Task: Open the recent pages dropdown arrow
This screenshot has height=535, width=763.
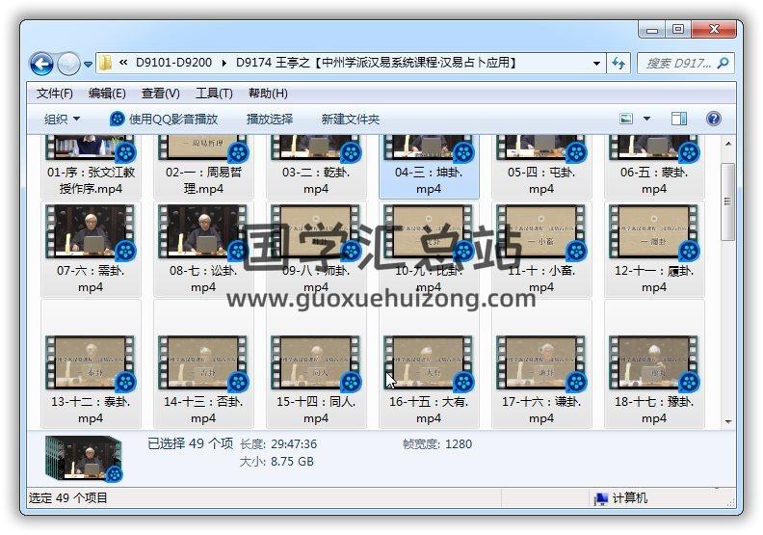Action: (x=89, y=65)
